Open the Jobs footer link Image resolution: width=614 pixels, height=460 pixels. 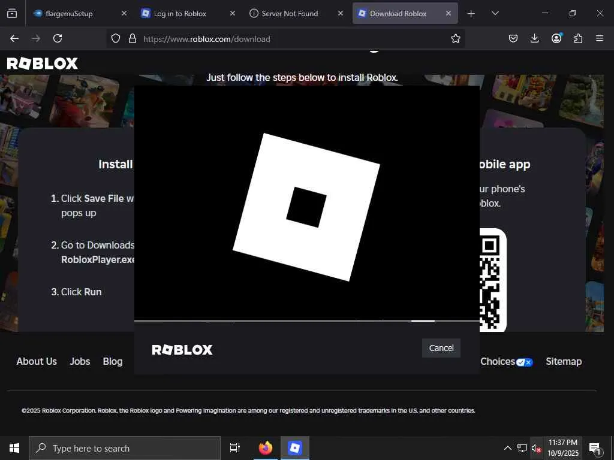[80, 361]
